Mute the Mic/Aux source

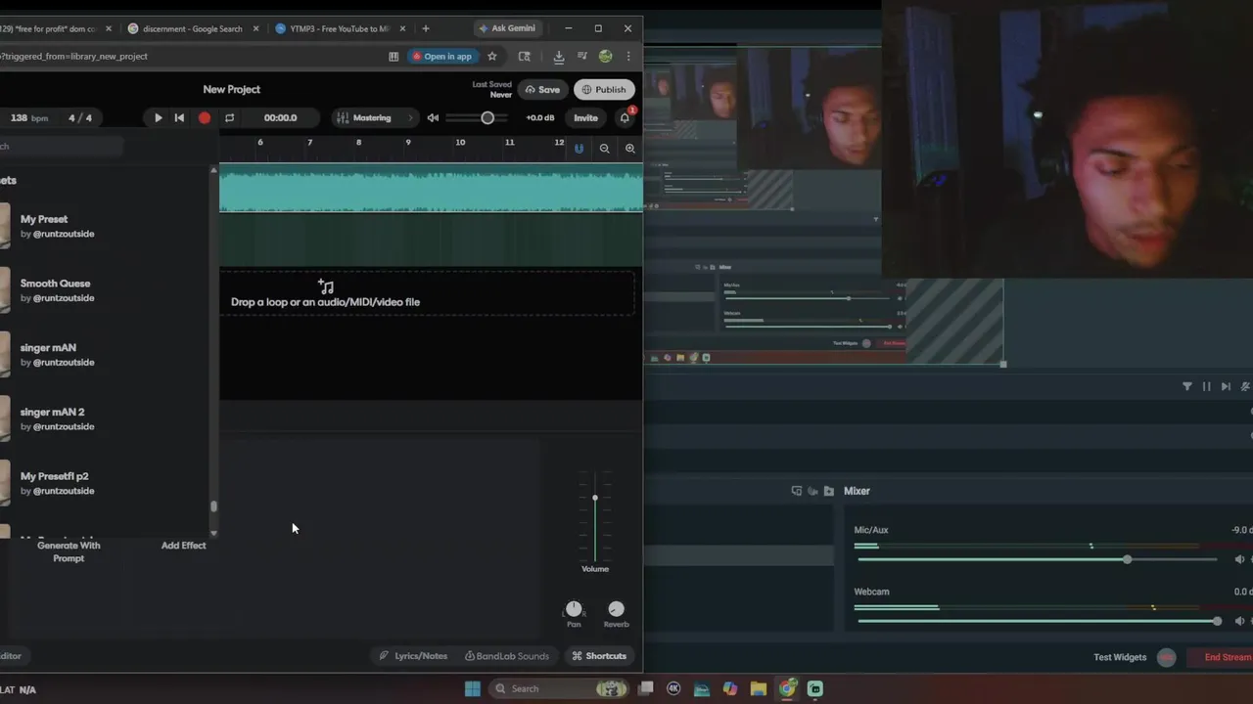1239,559
